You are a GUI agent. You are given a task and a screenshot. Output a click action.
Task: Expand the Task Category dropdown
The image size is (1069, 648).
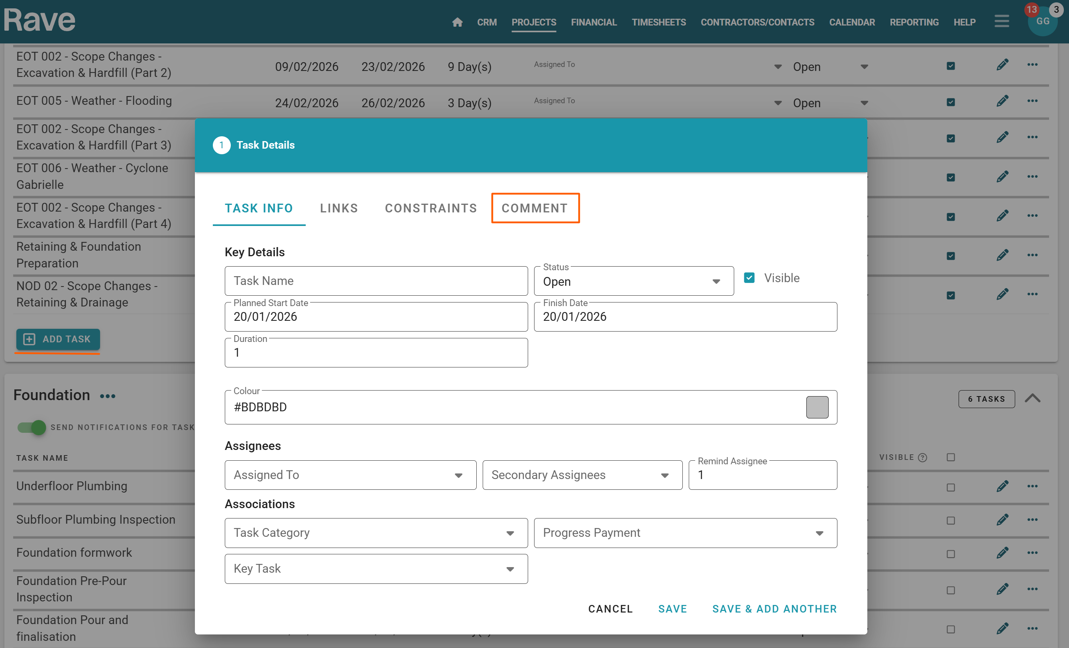(376, 533)
